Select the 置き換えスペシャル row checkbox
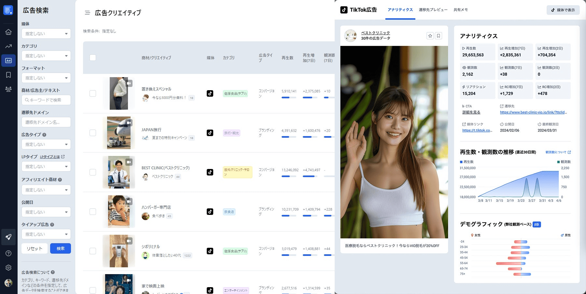The image size is (586, 294). coord(93,93)
